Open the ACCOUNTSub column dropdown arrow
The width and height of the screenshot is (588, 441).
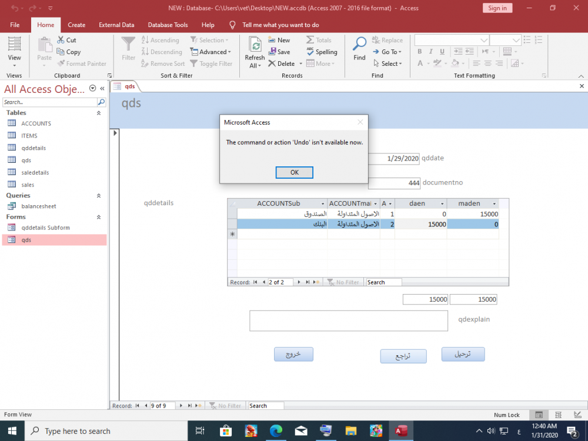point(322,203)
